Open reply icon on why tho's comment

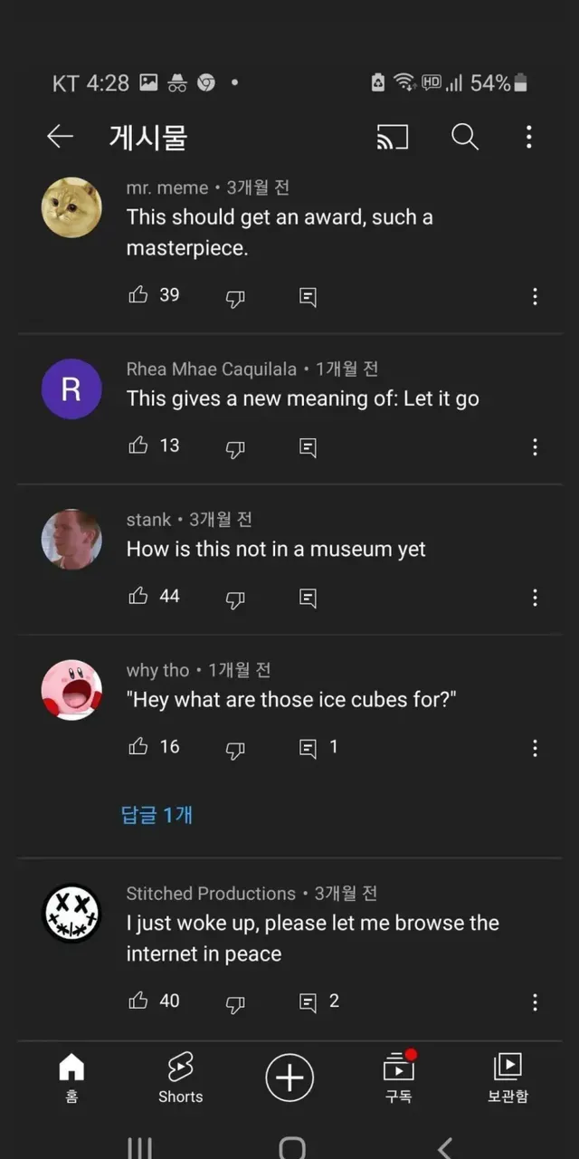coord(308,748)
